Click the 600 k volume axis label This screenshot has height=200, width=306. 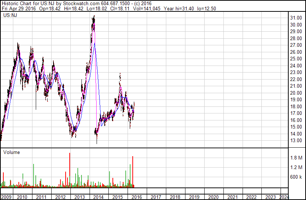pyautogui.click(x=296, y=177)
